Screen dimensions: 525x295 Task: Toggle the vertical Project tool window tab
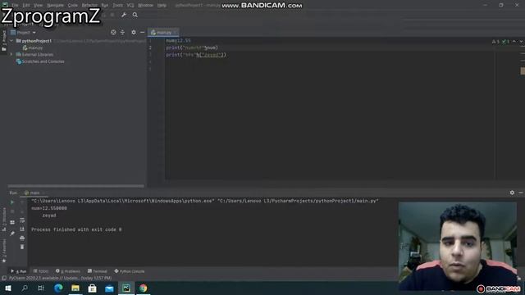[x=4, y=39]
